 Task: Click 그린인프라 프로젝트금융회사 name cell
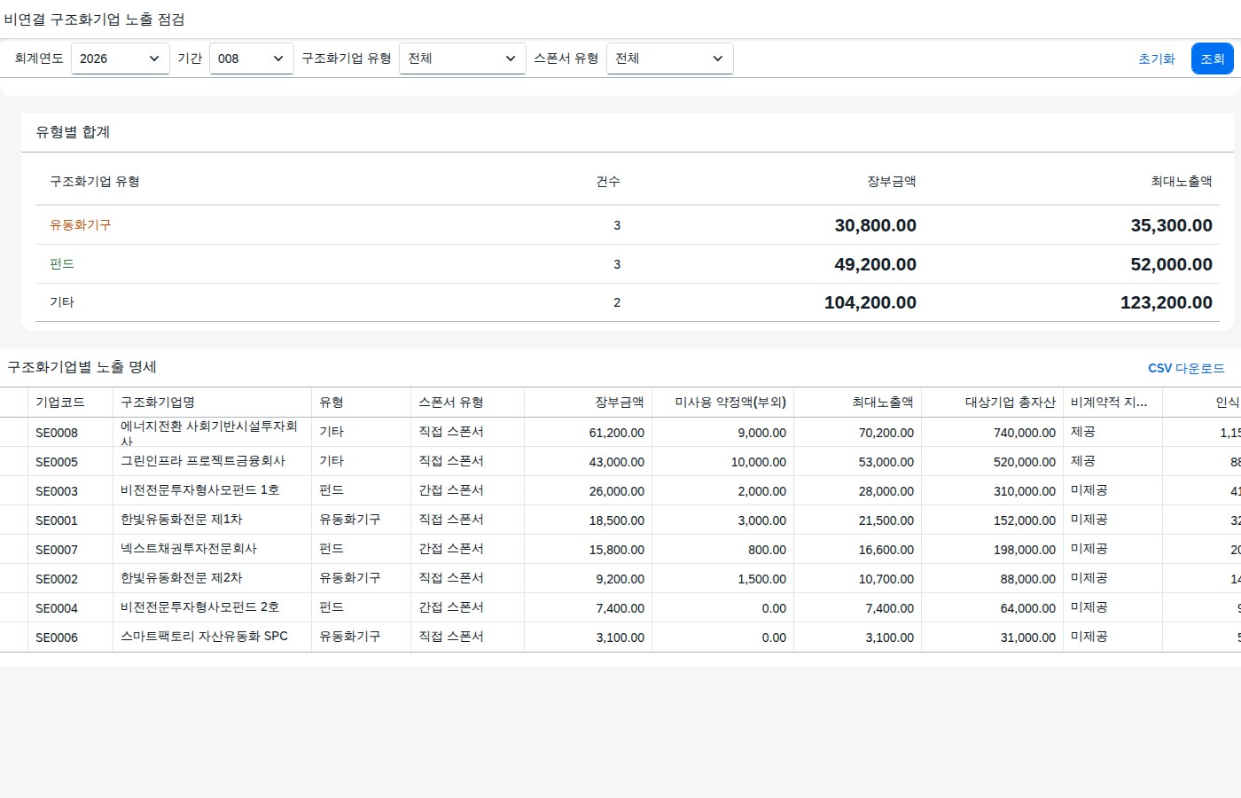[x=212, y=461]
